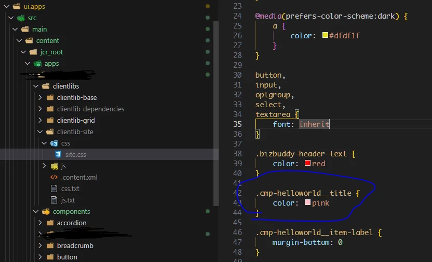Image resolution: width=432 pixels, height=262 pixels.
Task: Click the button folder icon
Action: tap(50, 257)
